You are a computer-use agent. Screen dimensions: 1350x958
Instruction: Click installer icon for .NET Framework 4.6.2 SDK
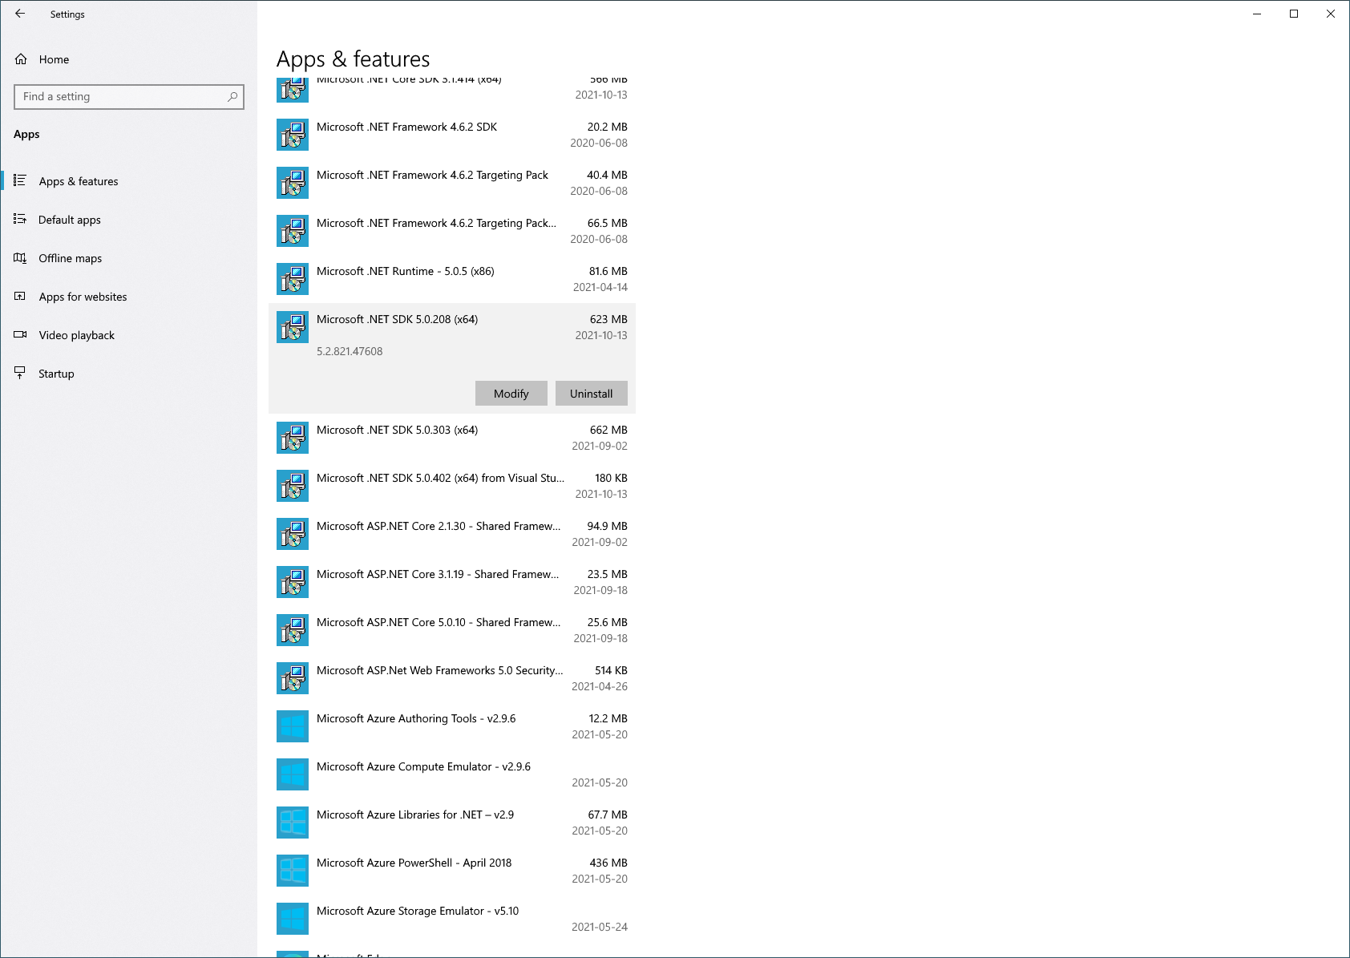coord(293,135)
